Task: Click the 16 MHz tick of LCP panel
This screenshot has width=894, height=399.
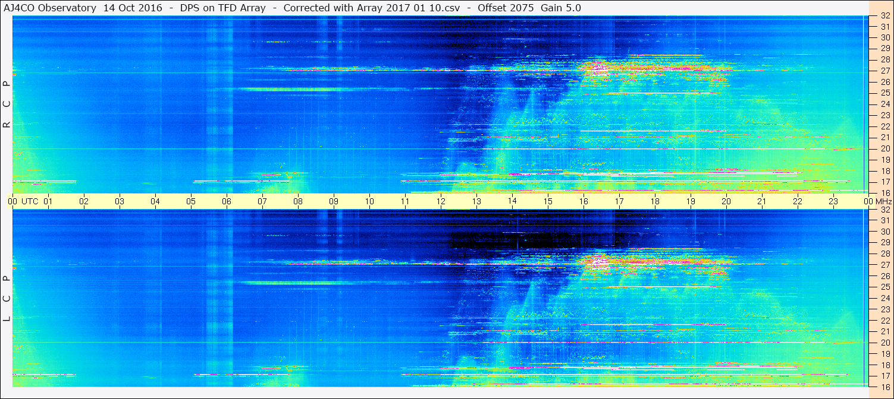Action: click(x=884, y=387)
